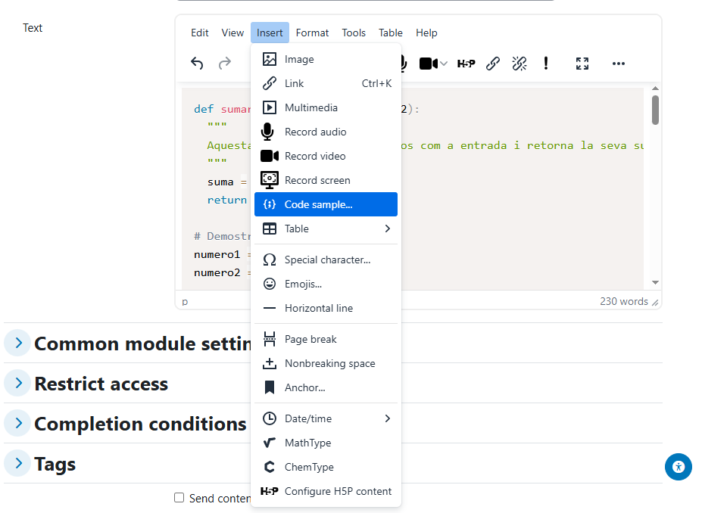
Task: Click the unlink broken chain icon
Action: click(x=519, y=64)
